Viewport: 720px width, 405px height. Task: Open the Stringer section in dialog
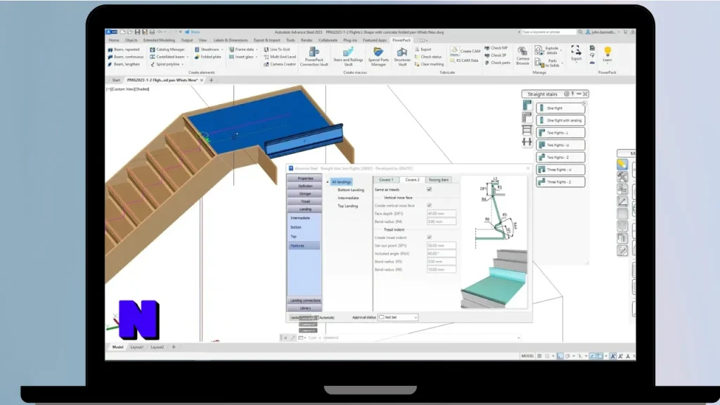click(305, 194)
